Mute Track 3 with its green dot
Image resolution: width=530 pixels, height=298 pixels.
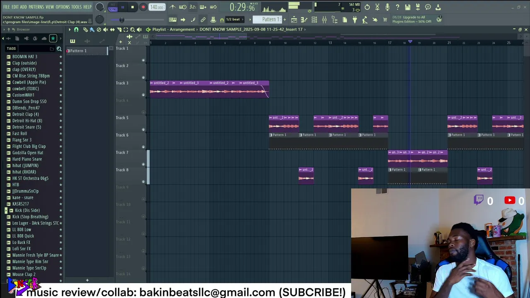click(x=144, y=95)
